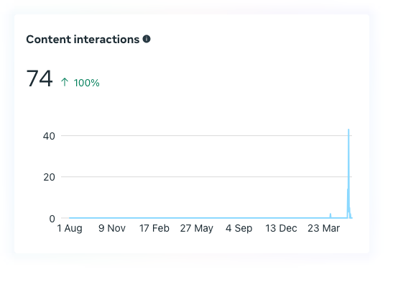Click the 1 Aug axis label
The image size is (398, 282).
[x=70, y=228]
